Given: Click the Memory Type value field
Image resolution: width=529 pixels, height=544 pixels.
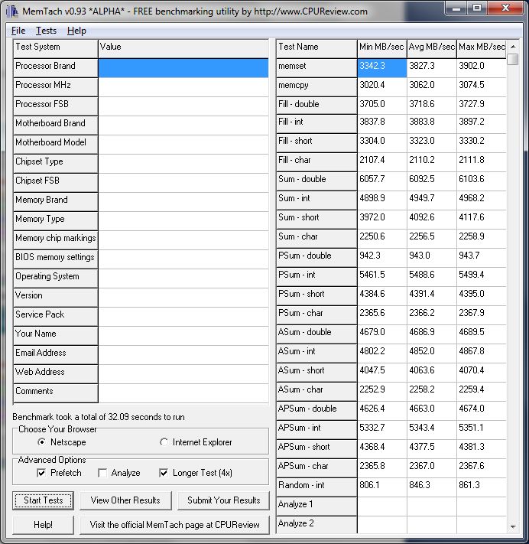Looking at the screenshot, I should [x=183, y=221].
